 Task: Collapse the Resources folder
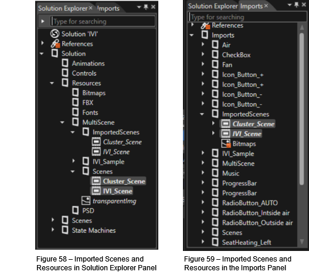[x=52, y=83]
